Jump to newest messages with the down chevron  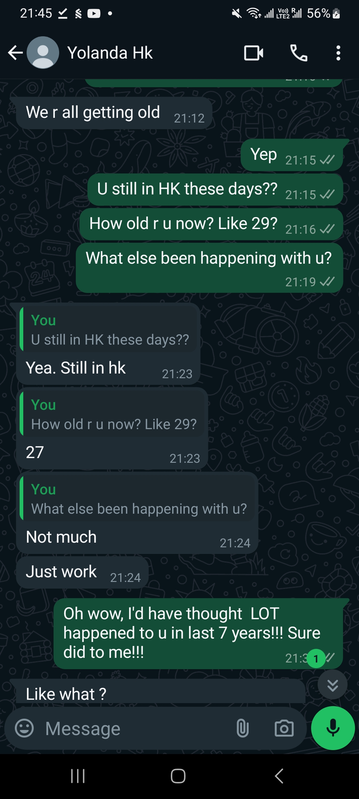point(332,685)
